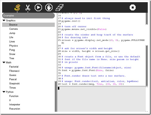
Task: Stop the running program with hand icon
Action: (49, 8)
